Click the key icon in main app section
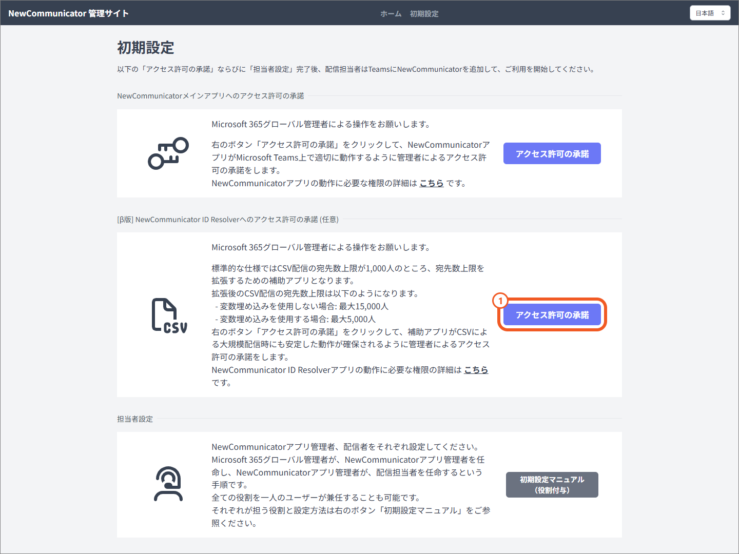This screenshot has width=739, height=554. (168, 153)
